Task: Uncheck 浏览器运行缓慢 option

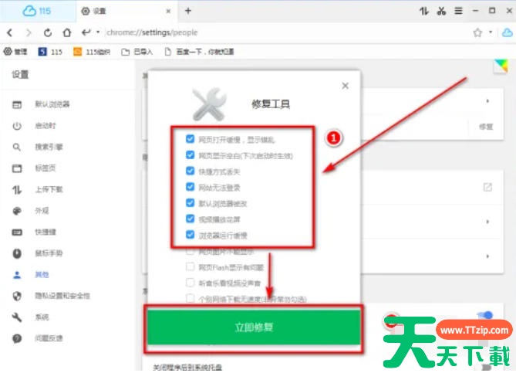Action: pos(191,235)
